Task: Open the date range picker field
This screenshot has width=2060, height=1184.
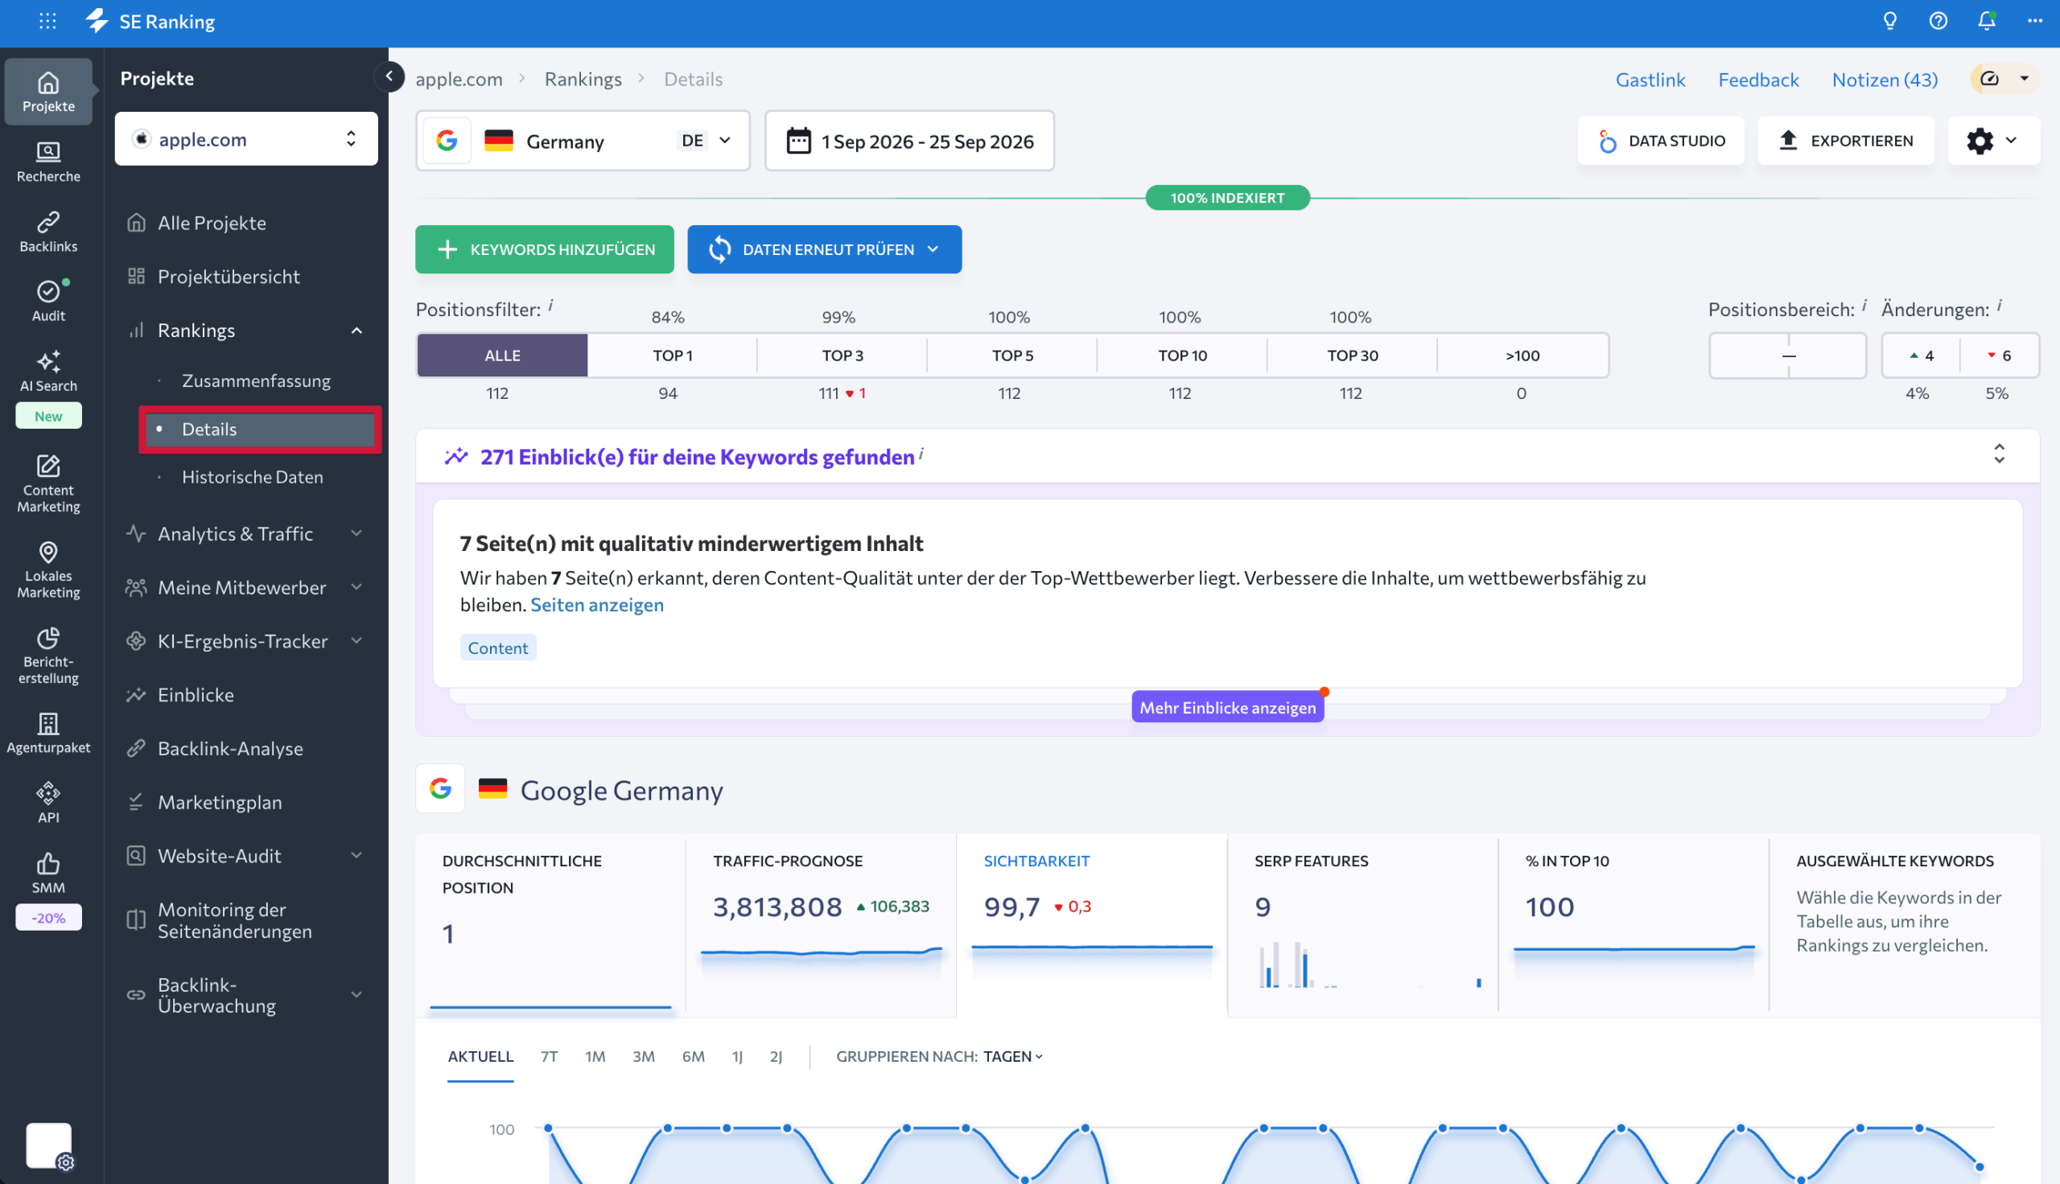Action: click(909, 141)
